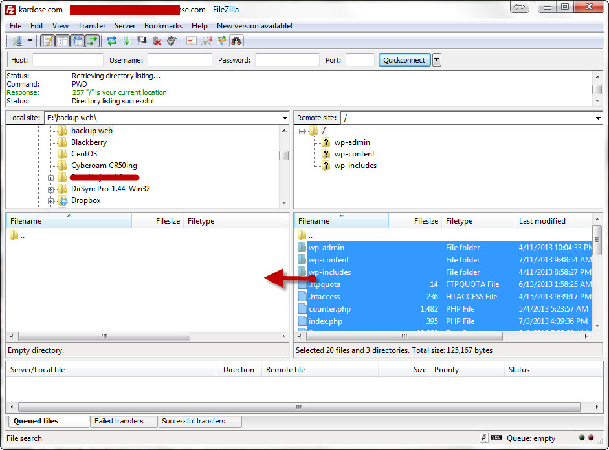Toggle the transfer queue display
609x450 pixels.
coord(93,41)
